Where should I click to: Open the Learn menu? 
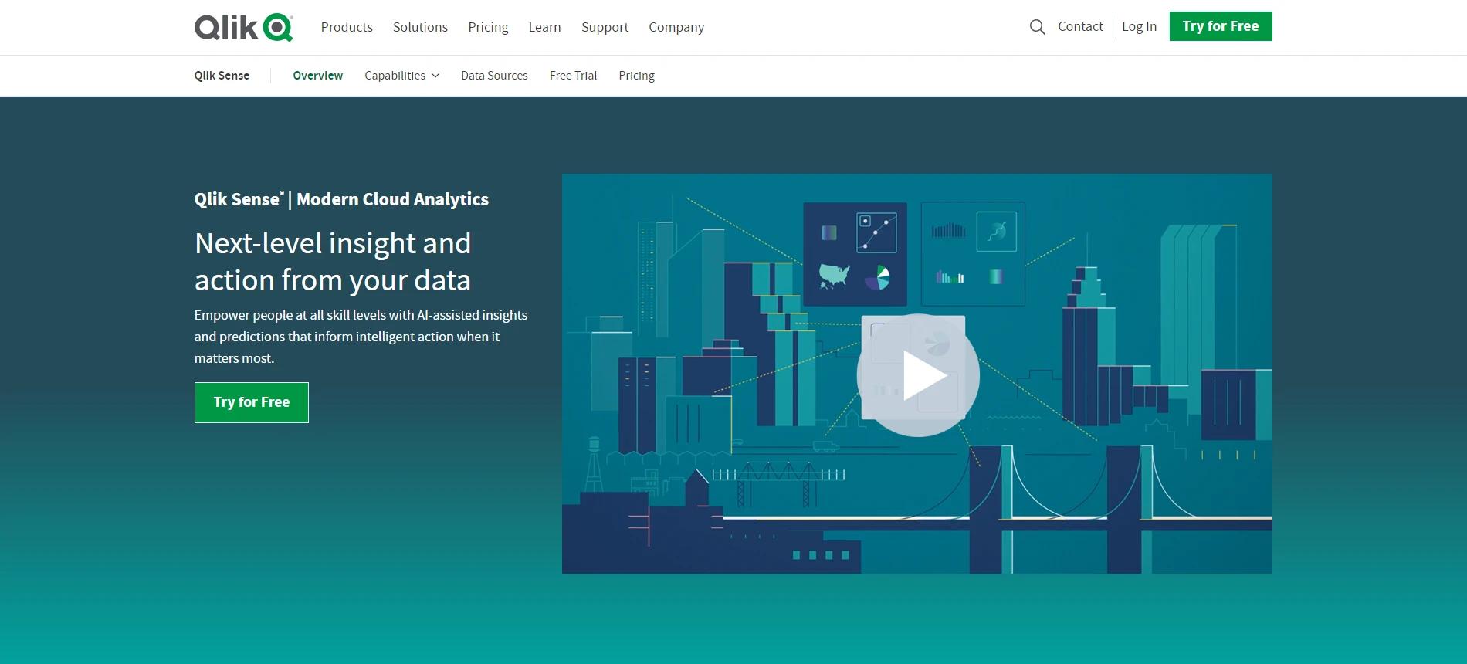[x=544, y=27]
